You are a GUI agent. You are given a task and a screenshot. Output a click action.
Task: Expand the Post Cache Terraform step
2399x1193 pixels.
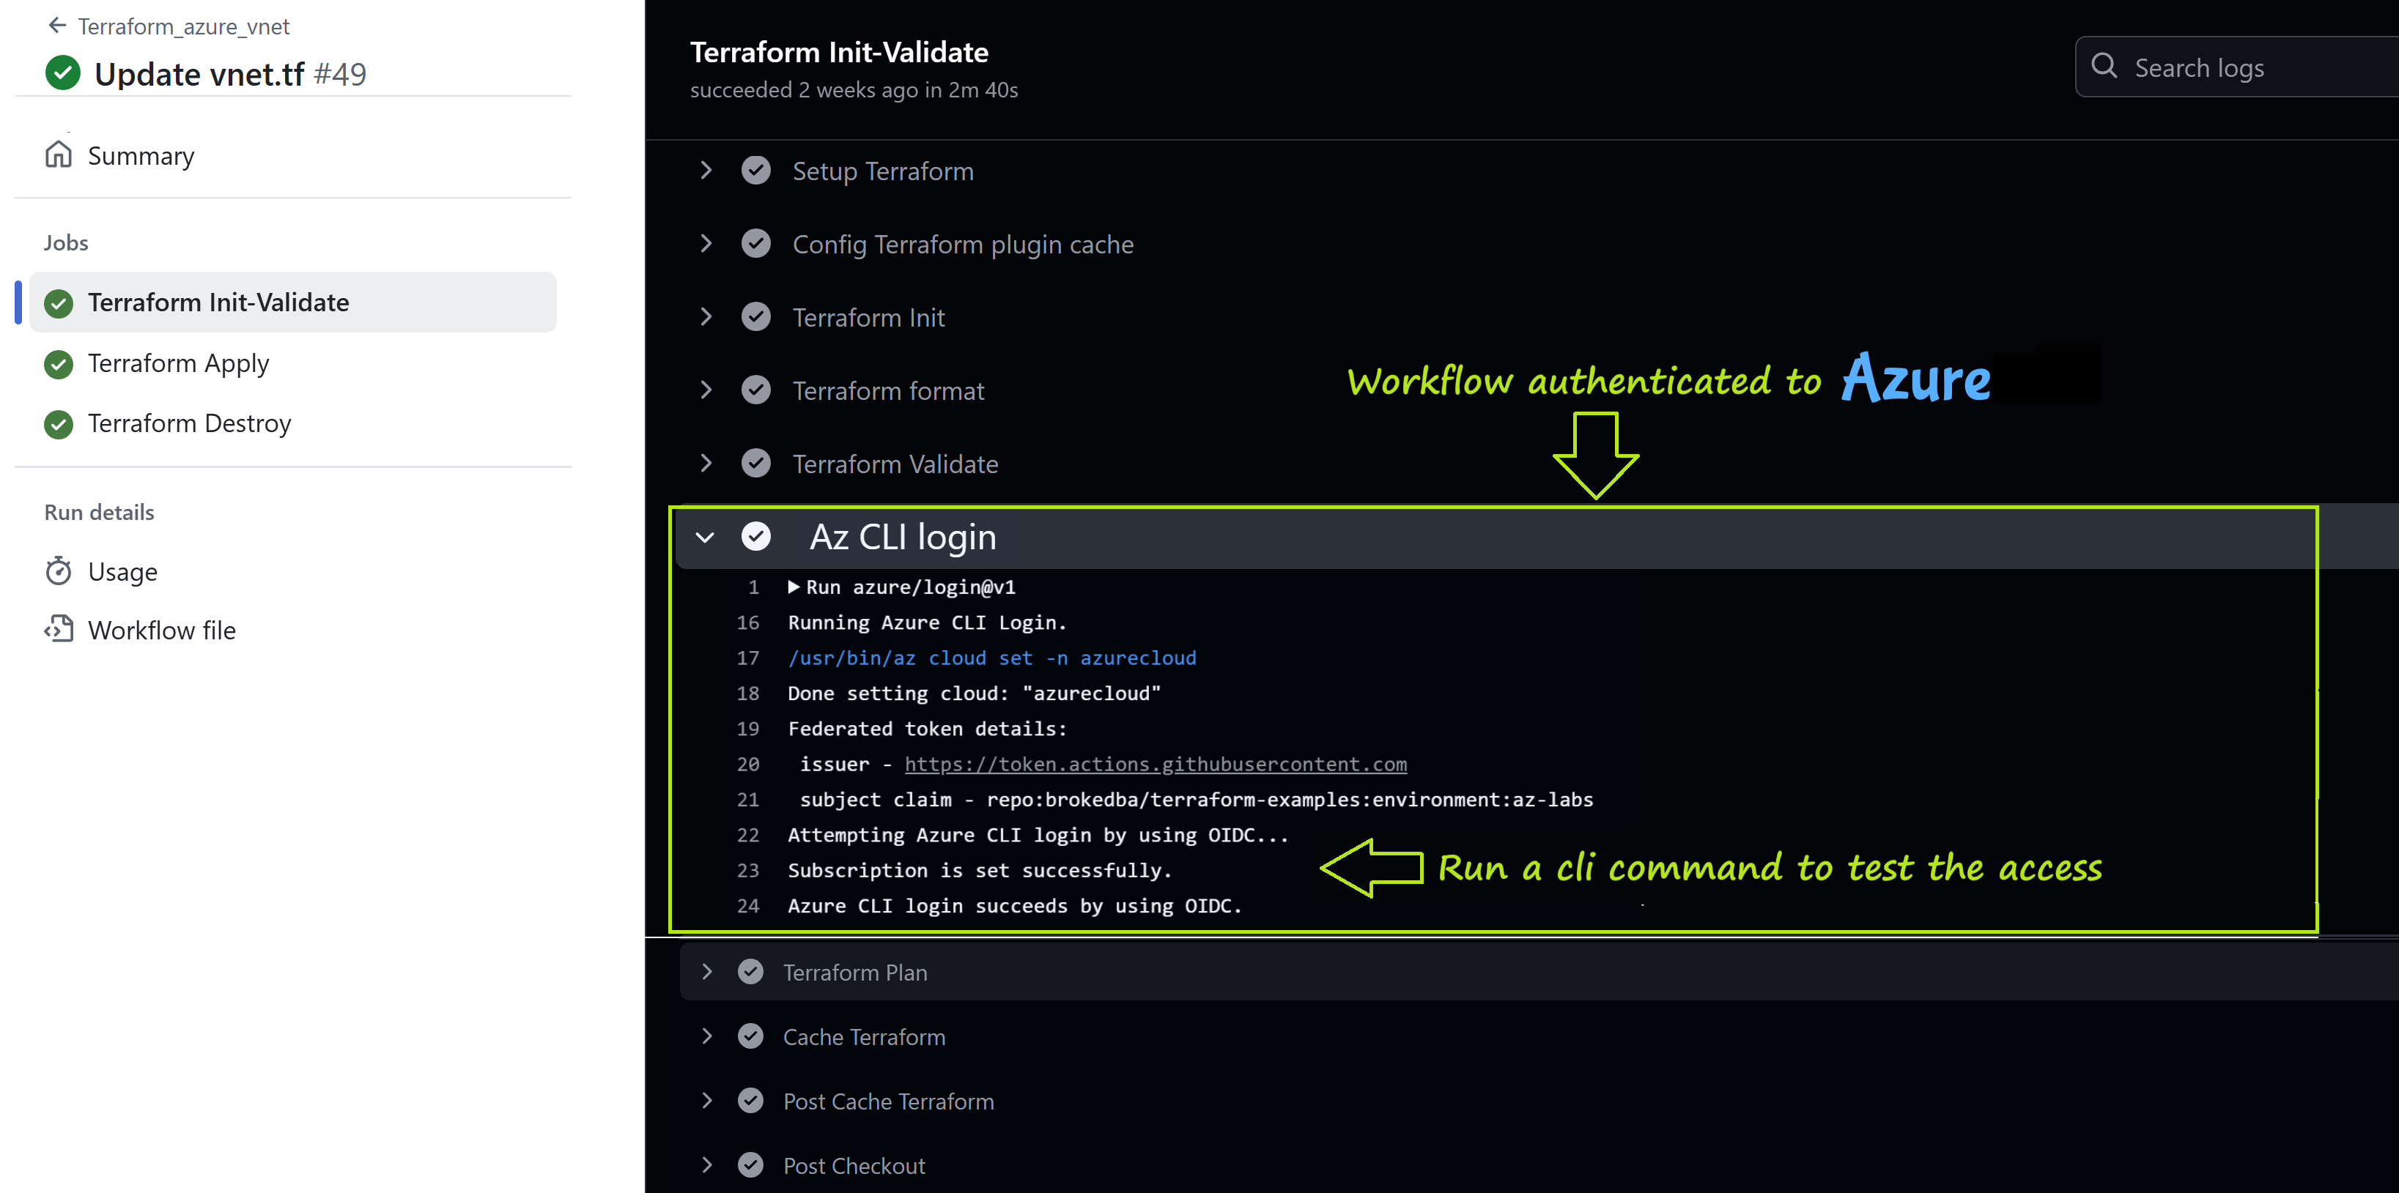707,1101
